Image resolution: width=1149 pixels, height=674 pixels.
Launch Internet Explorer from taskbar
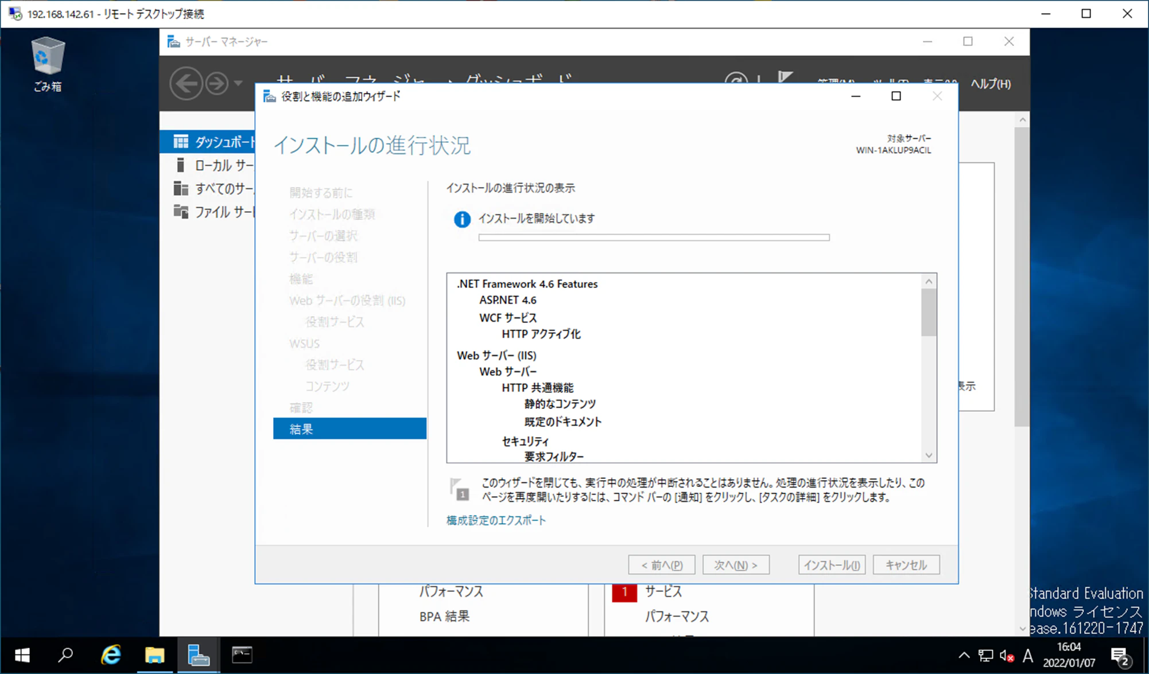coord(110,655)
